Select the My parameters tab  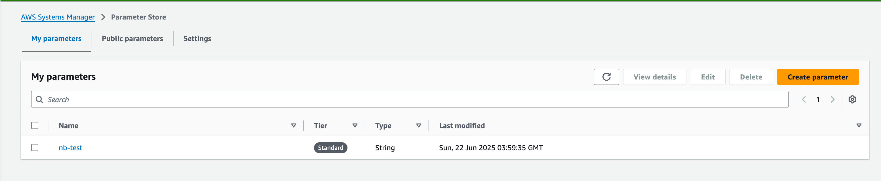point(56,38)
